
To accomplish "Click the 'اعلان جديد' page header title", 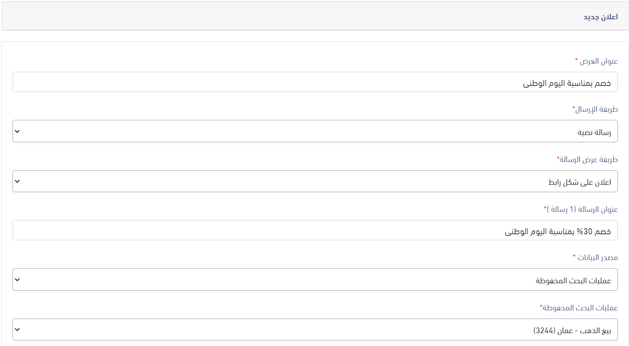I will [x=601, y=17].
